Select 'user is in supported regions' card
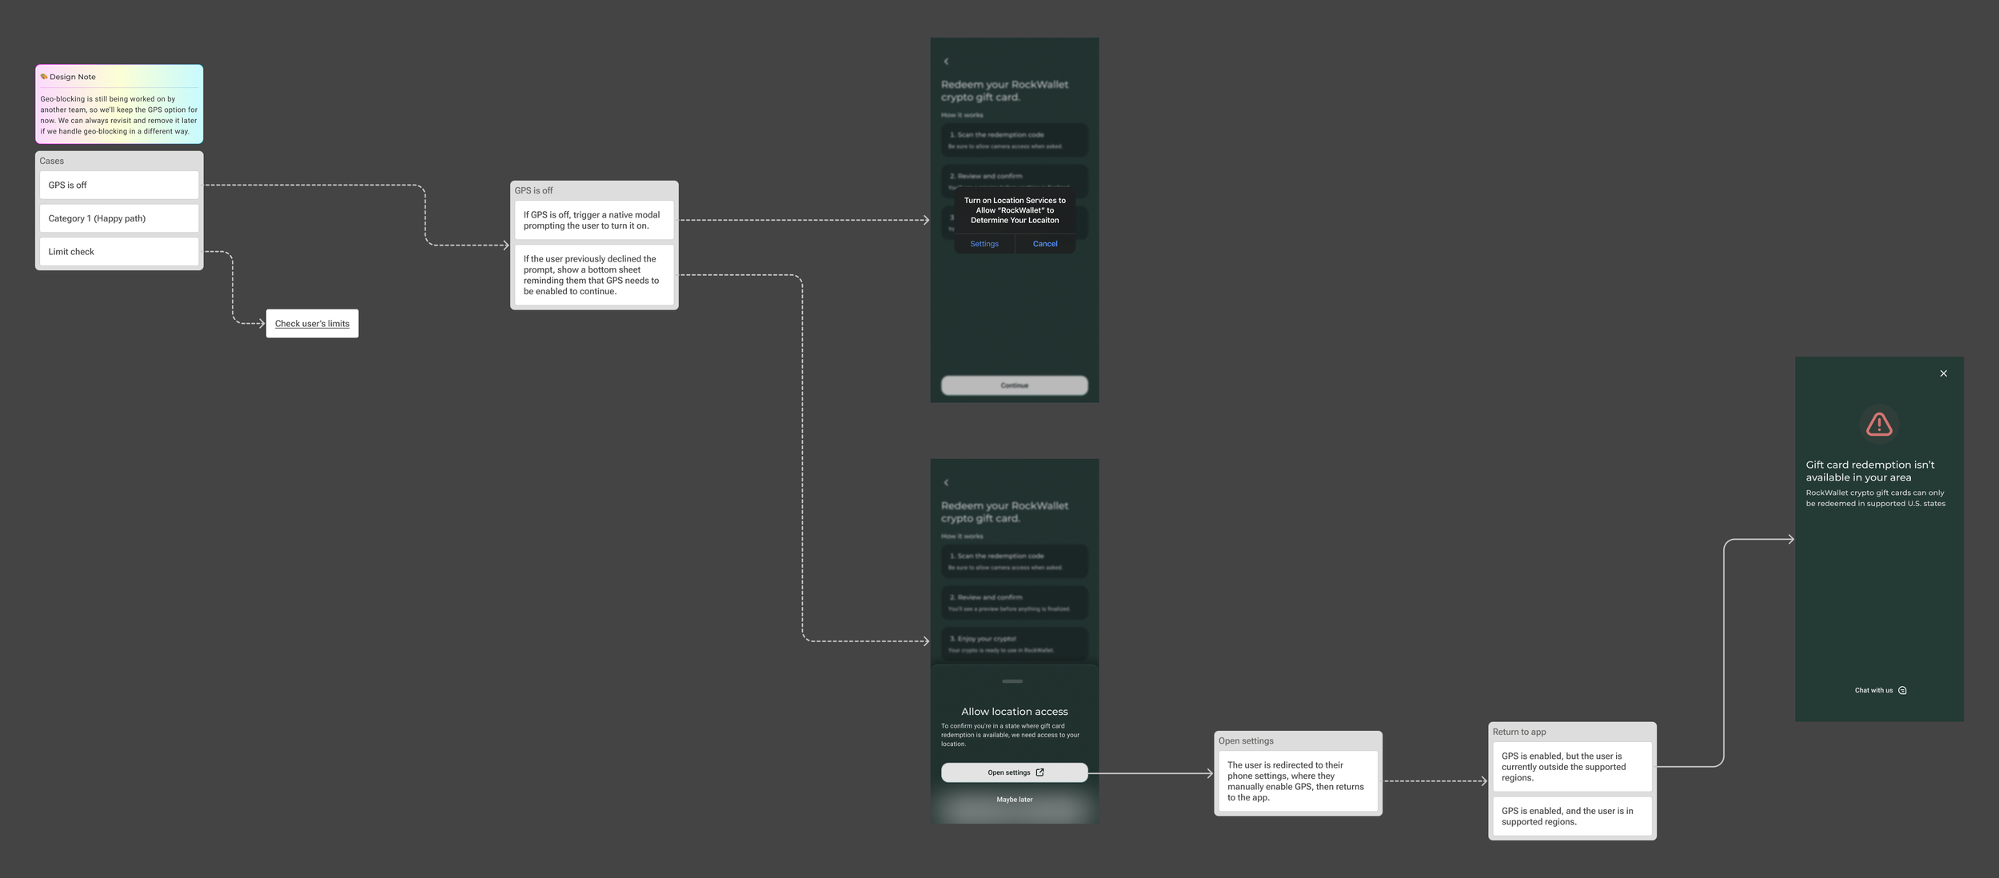The width and height of the screenshot is (1999, 878). tap(1572, 816)
